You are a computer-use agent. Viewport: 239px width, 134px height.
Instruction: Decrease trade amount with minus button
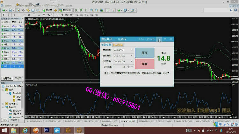[132, 67]
